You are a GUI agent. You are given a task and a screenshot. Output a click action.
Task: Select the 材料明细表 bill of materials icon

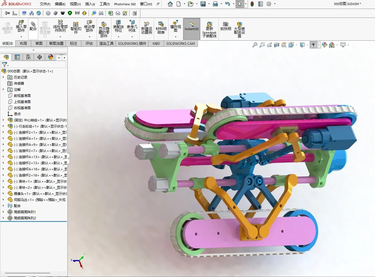click(161, 28)
